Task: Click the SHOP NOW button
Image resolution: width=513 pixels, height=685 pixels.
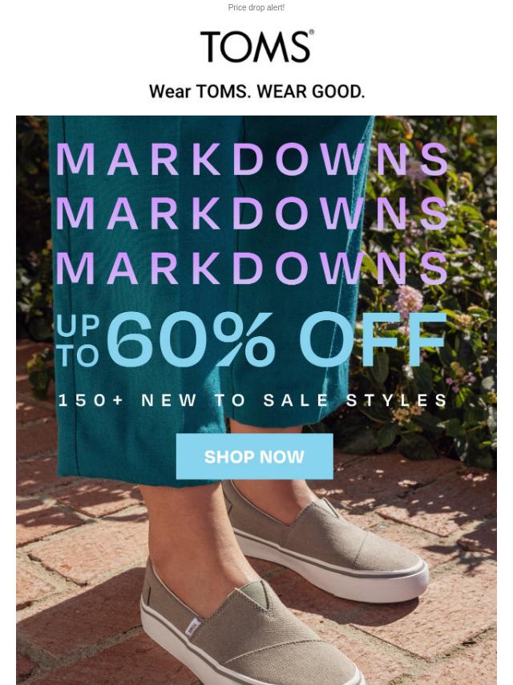Action: (255, 456)
